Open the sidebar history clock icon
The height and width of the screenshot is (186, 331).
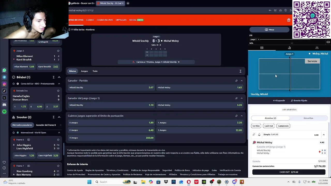(4, 168)
